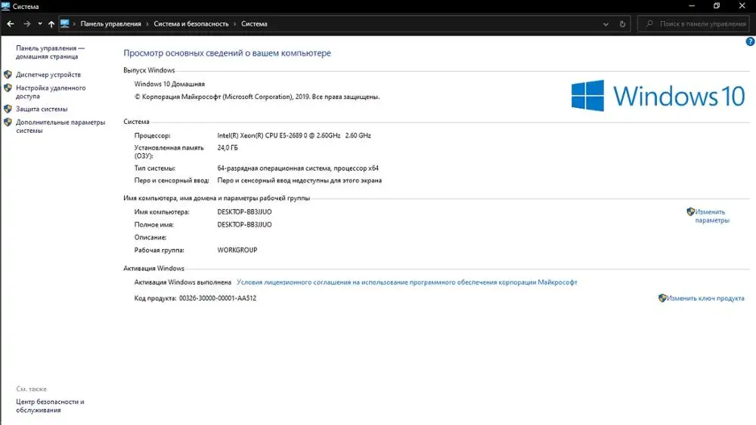This screenshot has width=756, height=425.
Task: Open help with the question mark icon
Action: [x=750, y=42]
